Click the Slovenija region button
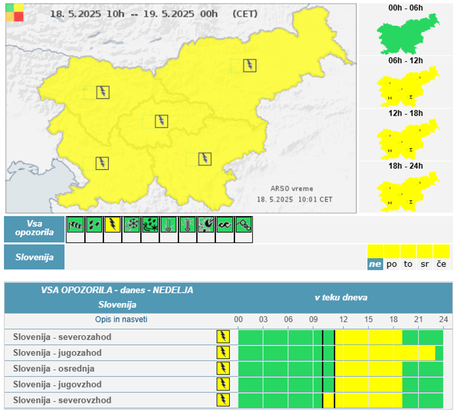 34,257
